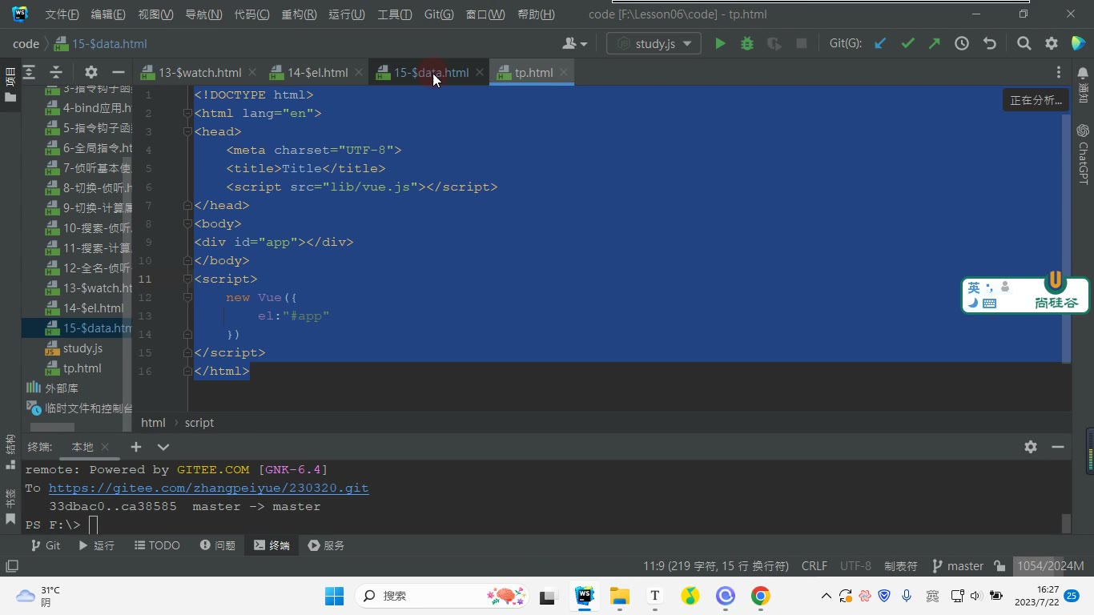Viewport: 1094px width, 615px height.
Task: Open CRLF line separator selector
Action: [814, 566]
